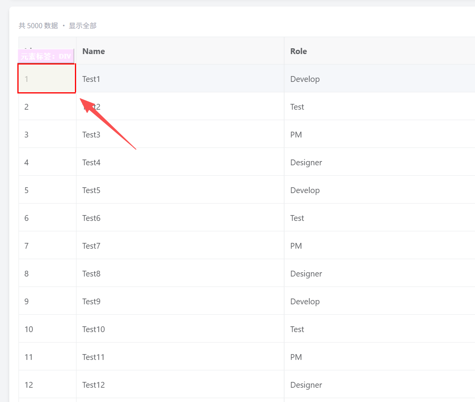Click the Test12 name cell
This screenshot has height=402, width=475.
(93, 385)
